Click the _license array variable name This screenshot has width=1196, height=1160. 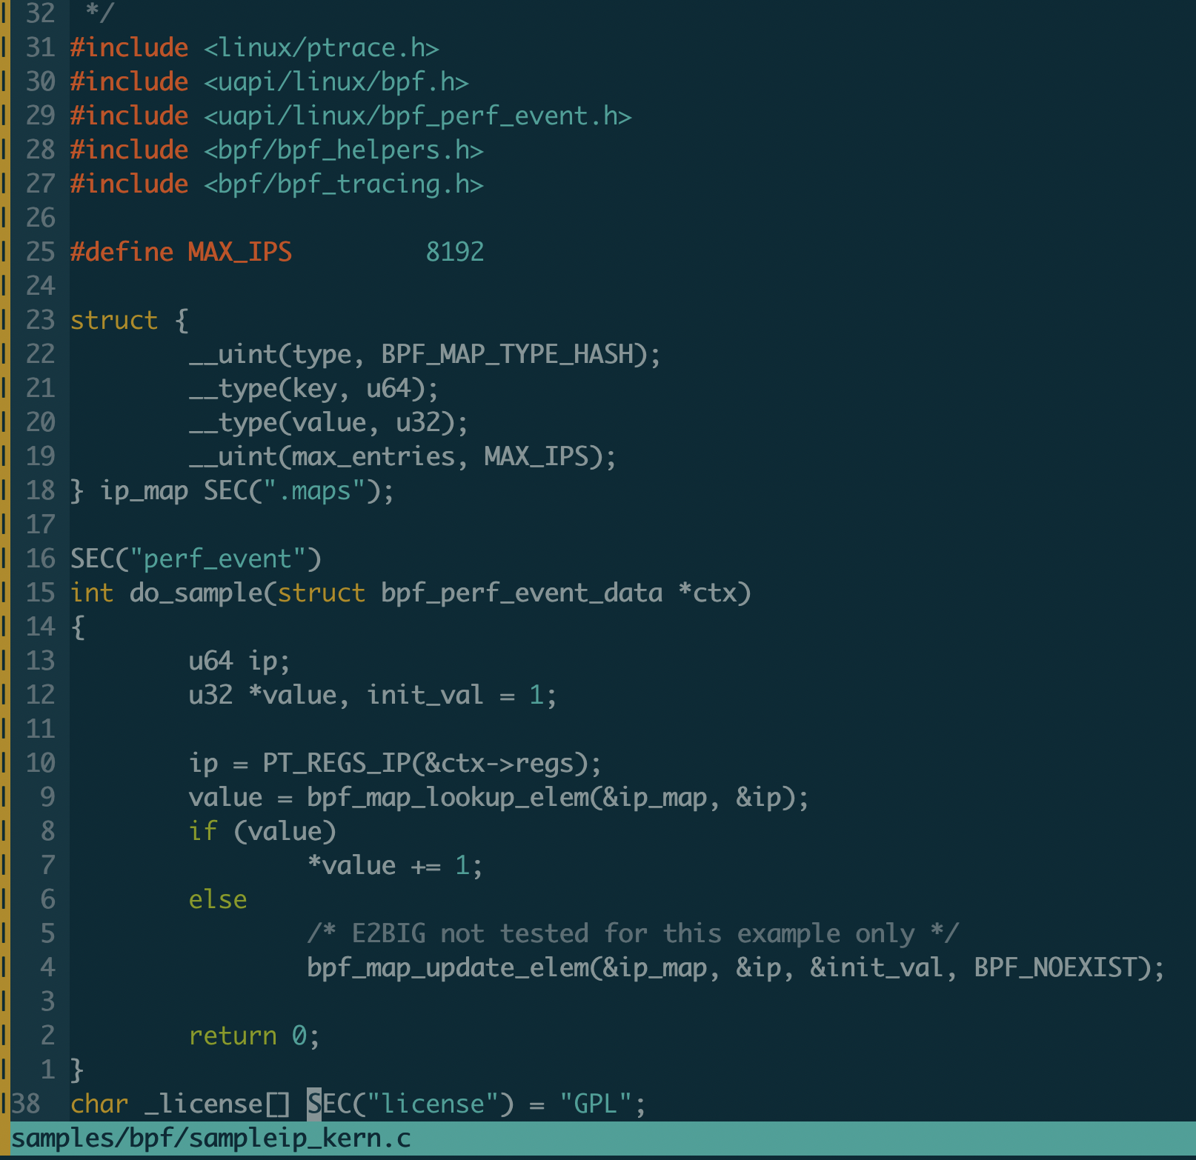coord(203,1104)
